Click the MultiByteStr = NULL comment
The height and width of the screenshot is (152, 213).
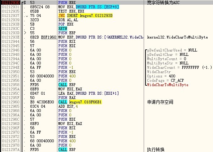168,63
